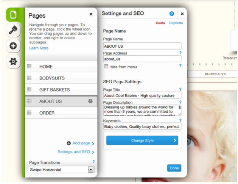Open the Settings and SEO help icon
Image resolution: width=238 pixels, height=184 pixels.
[x=172, y=14]
